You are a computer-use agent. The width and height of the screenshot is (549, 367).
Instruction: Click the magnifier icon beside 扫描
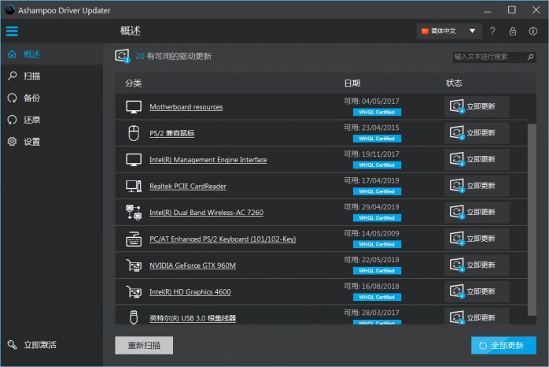pyautogui.click(x=12, y=76)
